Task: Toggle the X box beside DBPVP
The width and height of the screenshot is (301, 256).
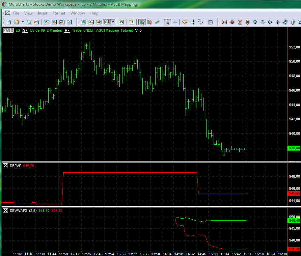Action: point(5,166)
